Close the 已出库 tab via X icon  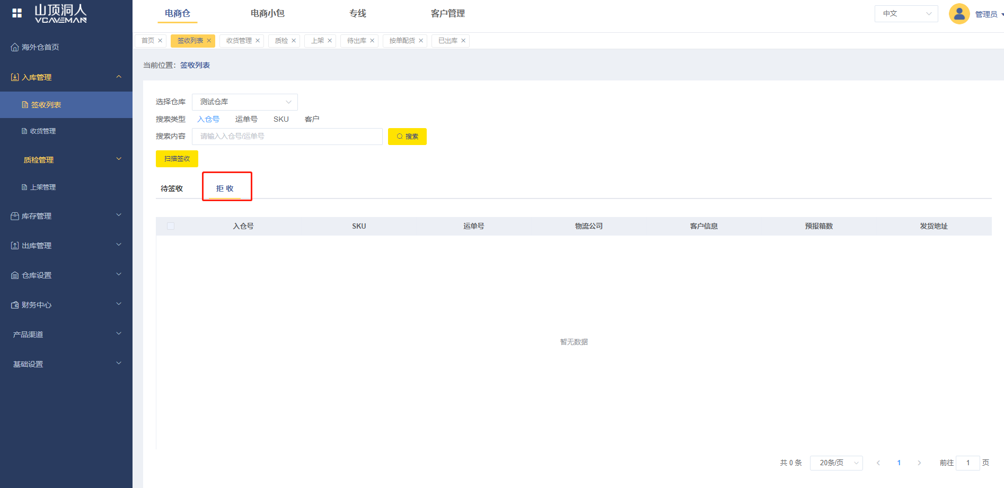pos(463,41)
